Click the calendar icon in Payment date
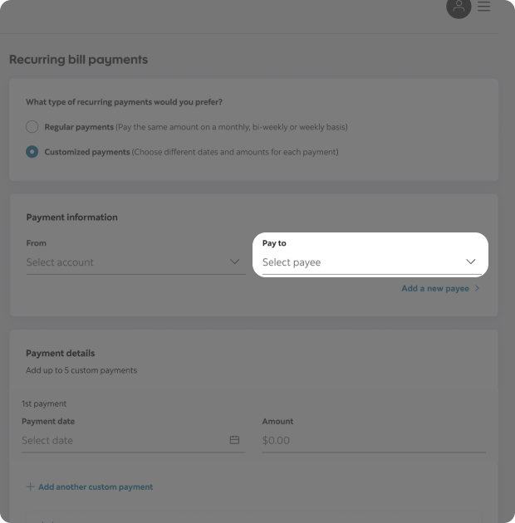 coord(234,440)
